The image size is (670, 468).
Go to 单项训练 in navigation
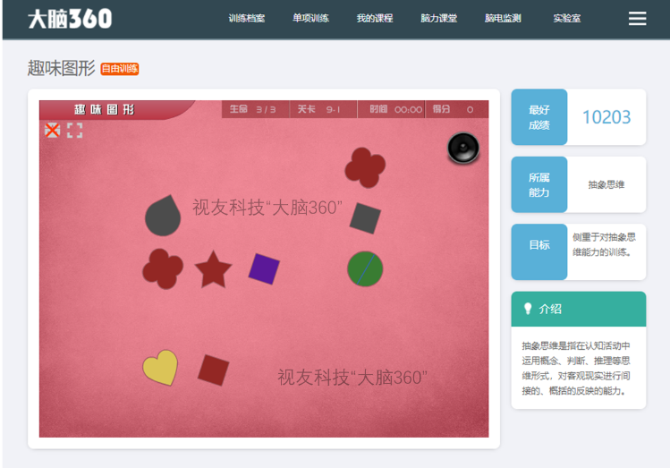[310, 19]
